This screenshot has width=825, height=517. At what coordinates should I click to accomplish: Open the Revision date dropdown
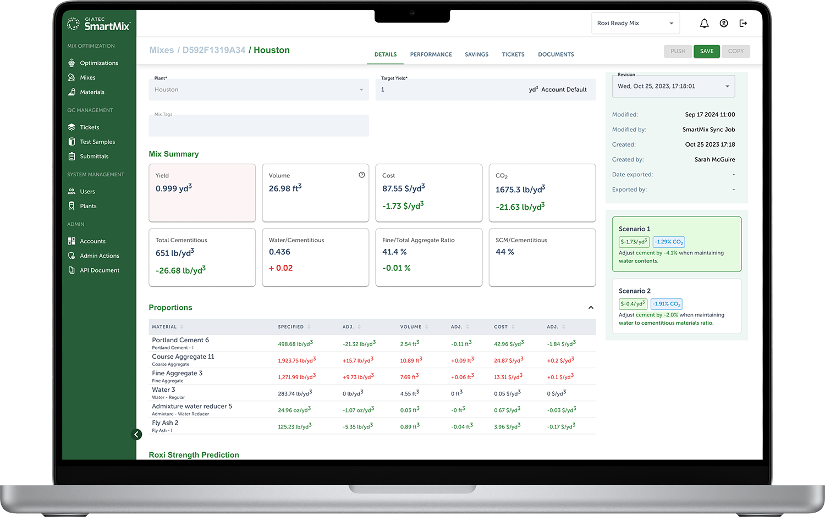point(673,86)
